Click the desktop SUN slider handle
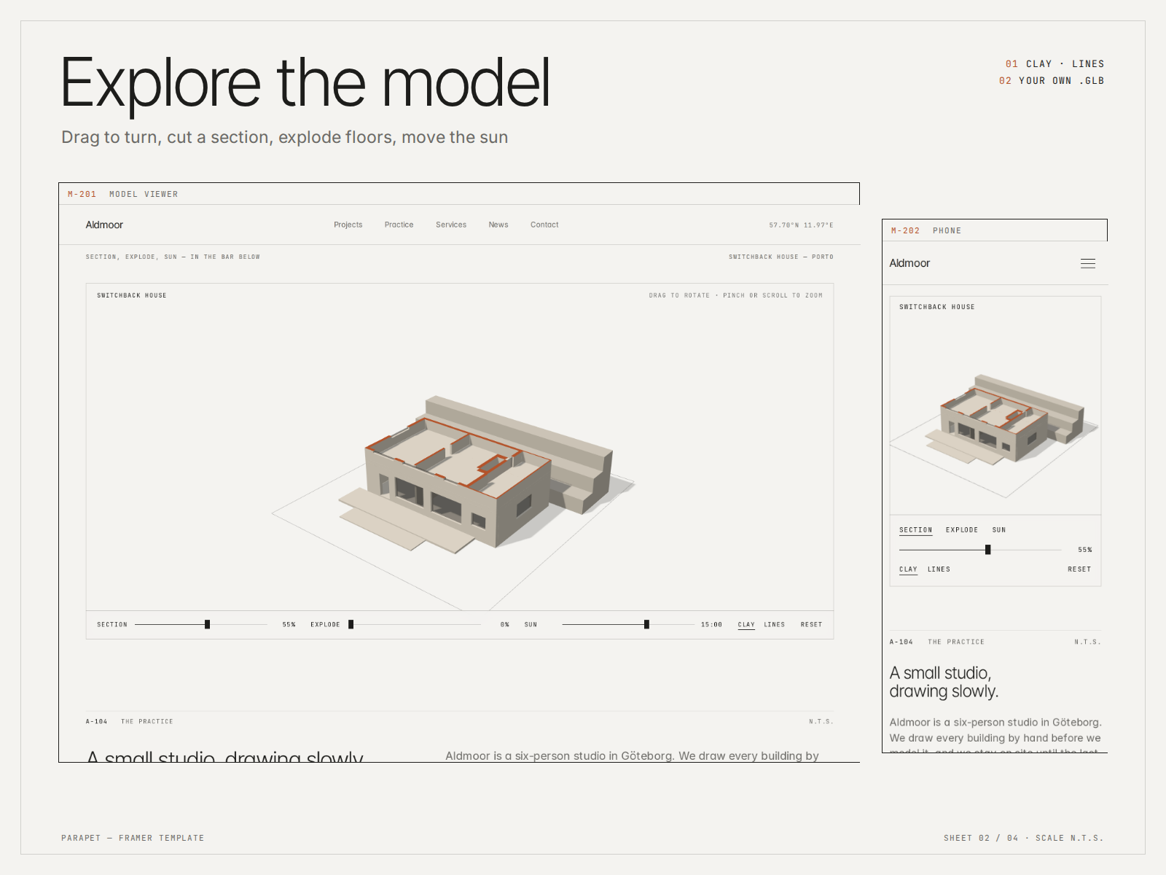 [x=646, y=624]
